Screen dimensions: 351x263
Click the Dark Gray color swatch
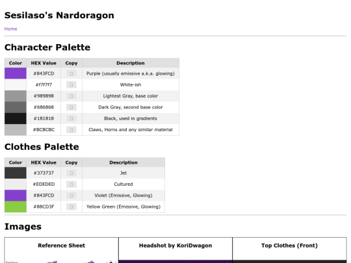coord(16,107)
